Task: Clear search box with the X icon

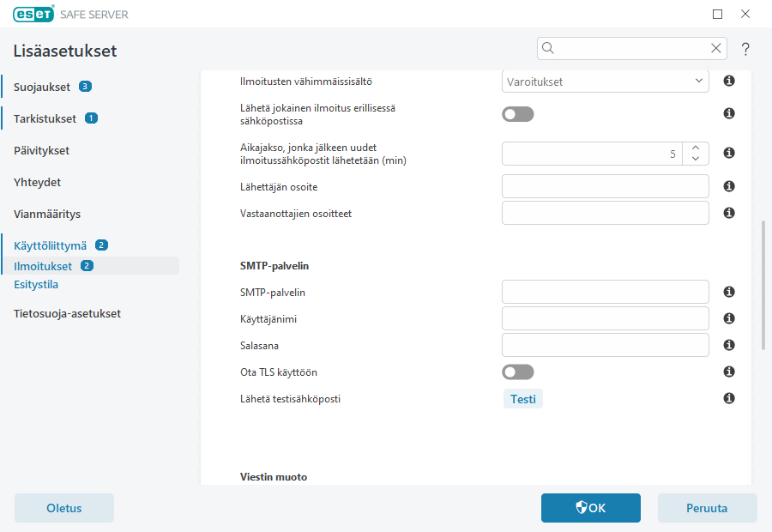Action: point(715,48)
